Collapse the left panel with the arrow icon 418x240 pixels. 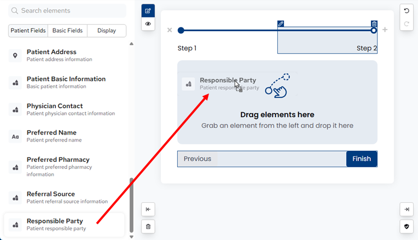[148, 209]
